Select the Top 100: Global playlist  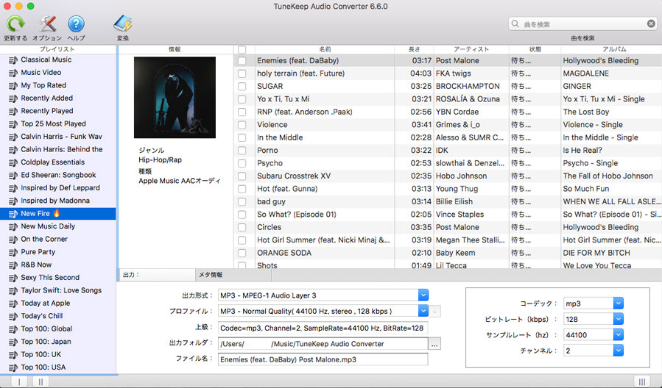(58, 328)
